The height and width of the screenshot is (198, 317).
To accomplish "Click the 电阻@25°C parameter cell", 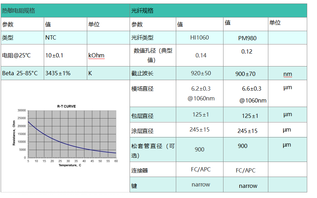I will pyautogui.click(x=16, y=55).
